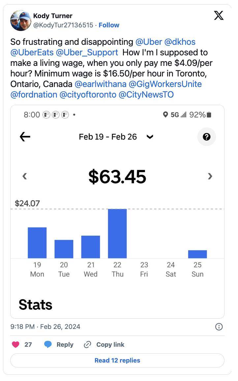Select the Sunday 25 earnings bar

pyautogui.click(x=197, y=254)
